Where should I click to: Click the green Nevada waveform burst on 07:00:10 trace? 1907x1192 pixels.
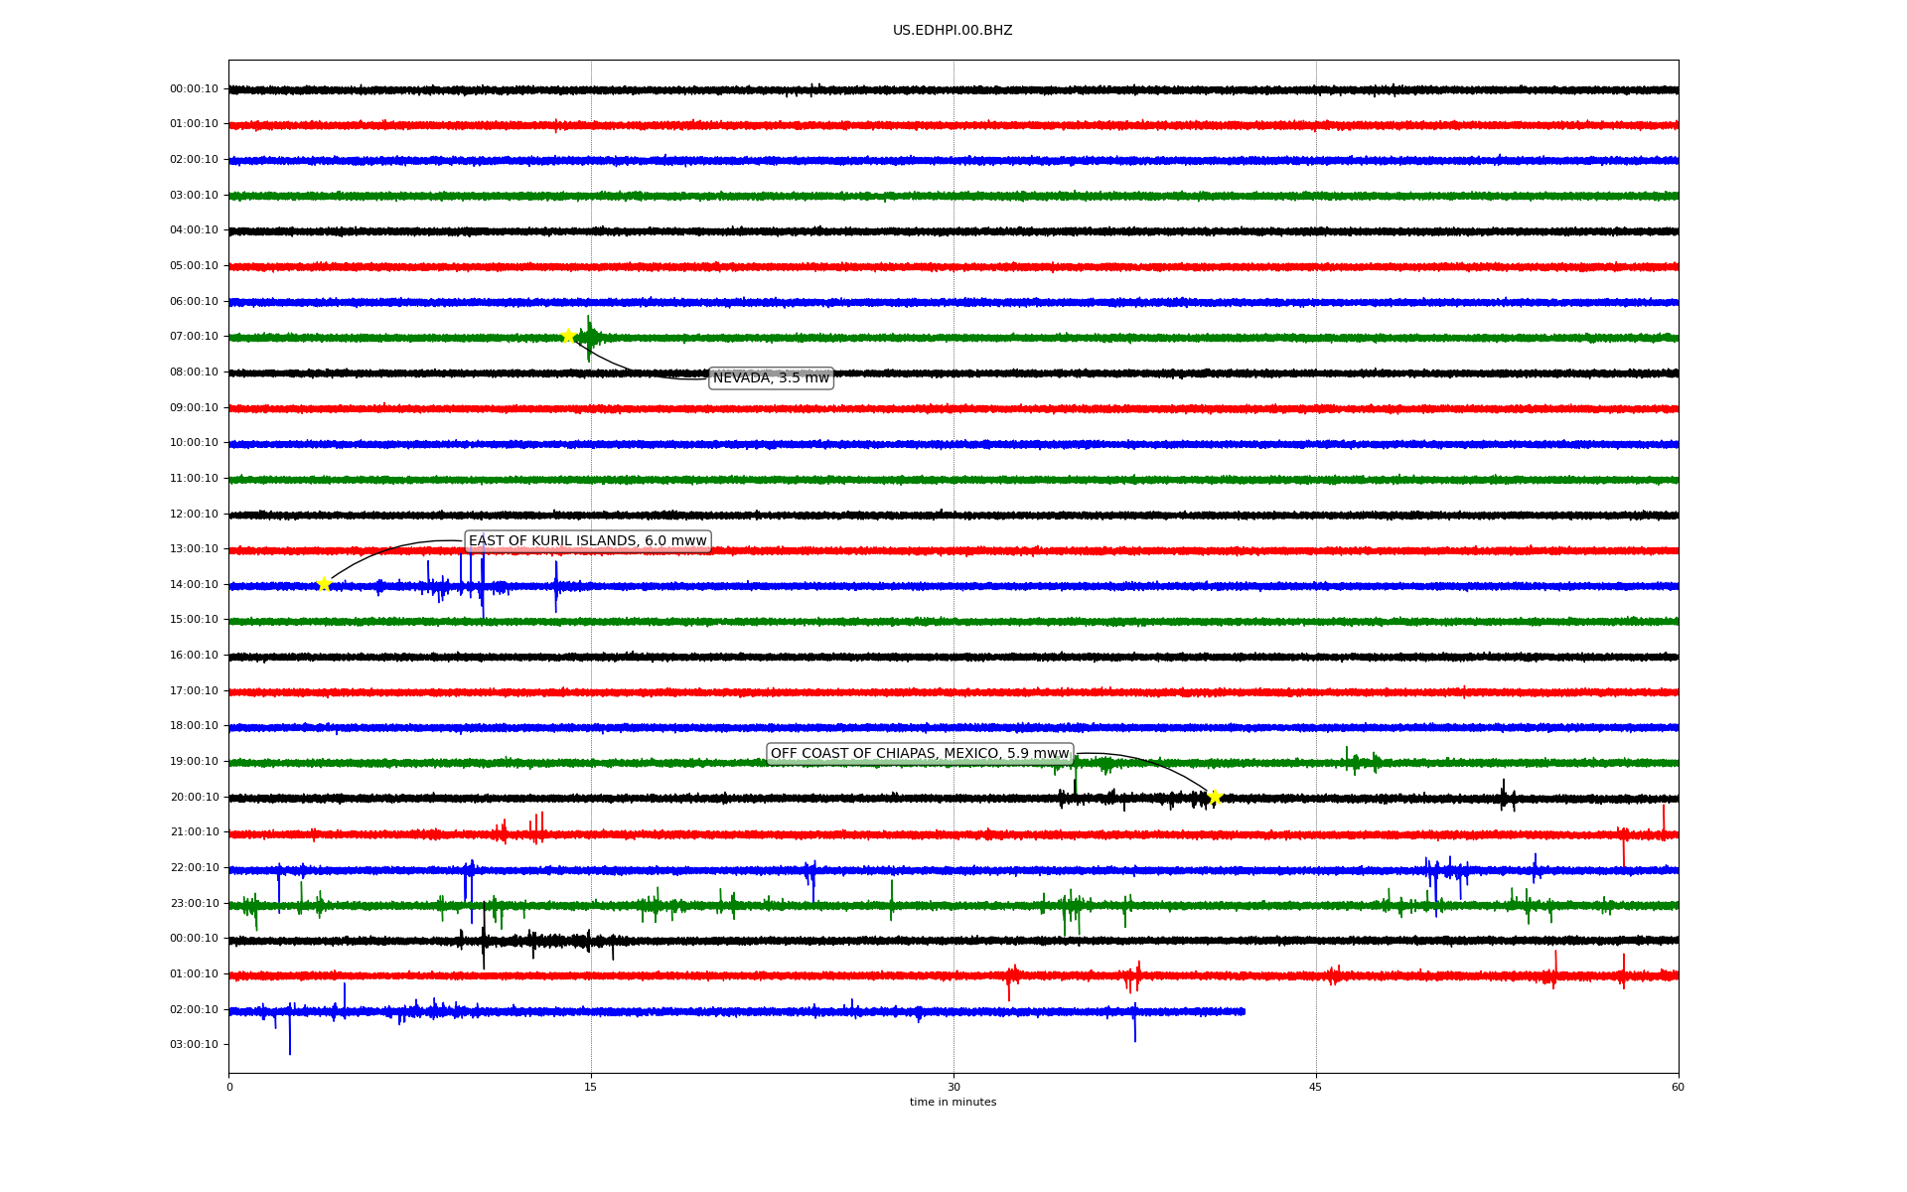590,338
